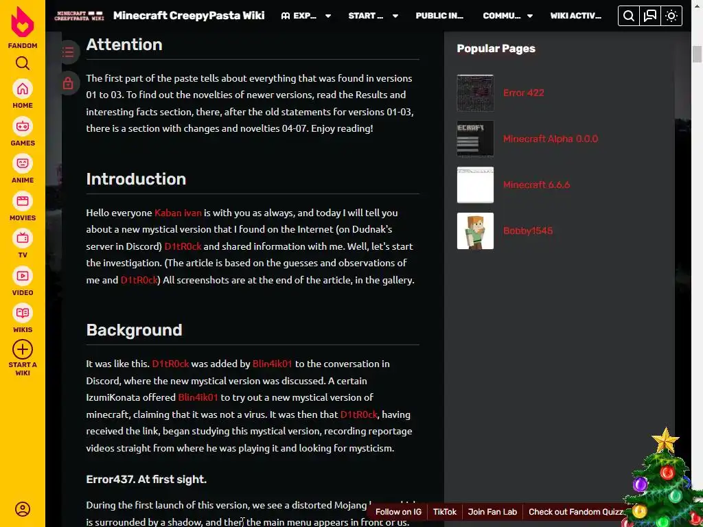Click the Popular Pages heading
This screenshot has height=527, width=703.
coord(496,49)
